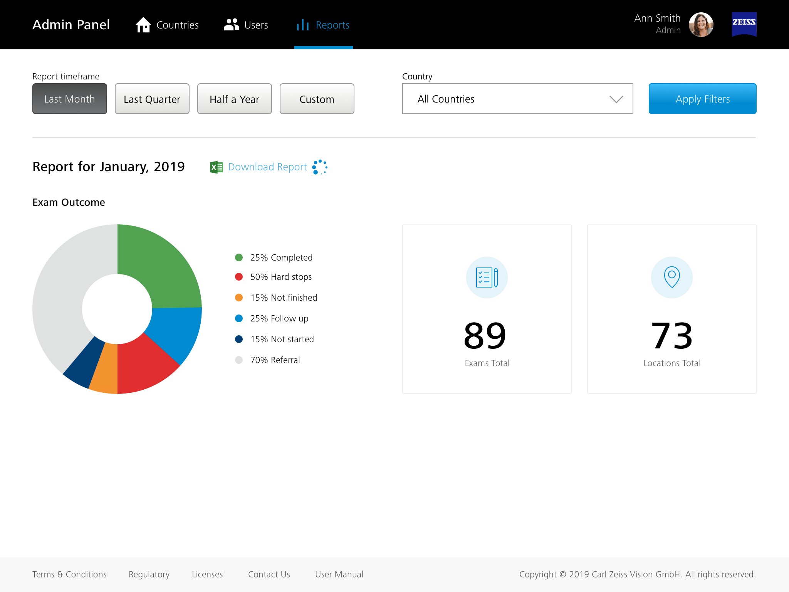This screenshot has width=789, height=592.
Task: Select the Half a Year timeframe
Action: 235,99
